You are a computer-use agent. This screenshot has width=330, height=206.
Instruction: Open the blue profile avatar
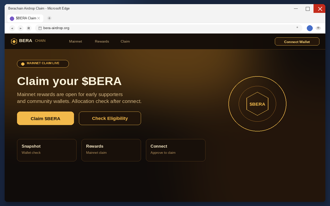tap(310, 28)
